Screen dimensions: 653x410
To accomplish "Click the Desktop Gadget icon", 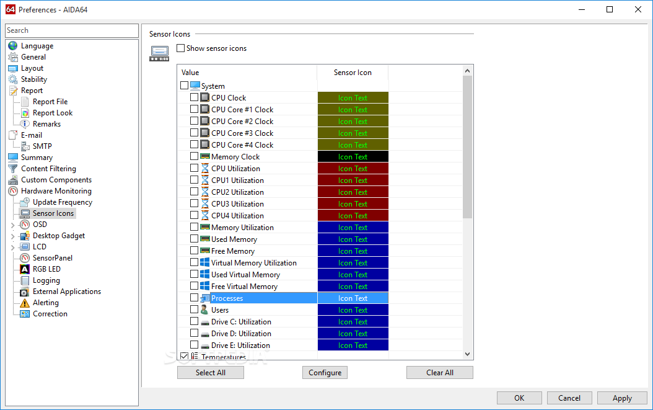I will (x=25, y=236).
